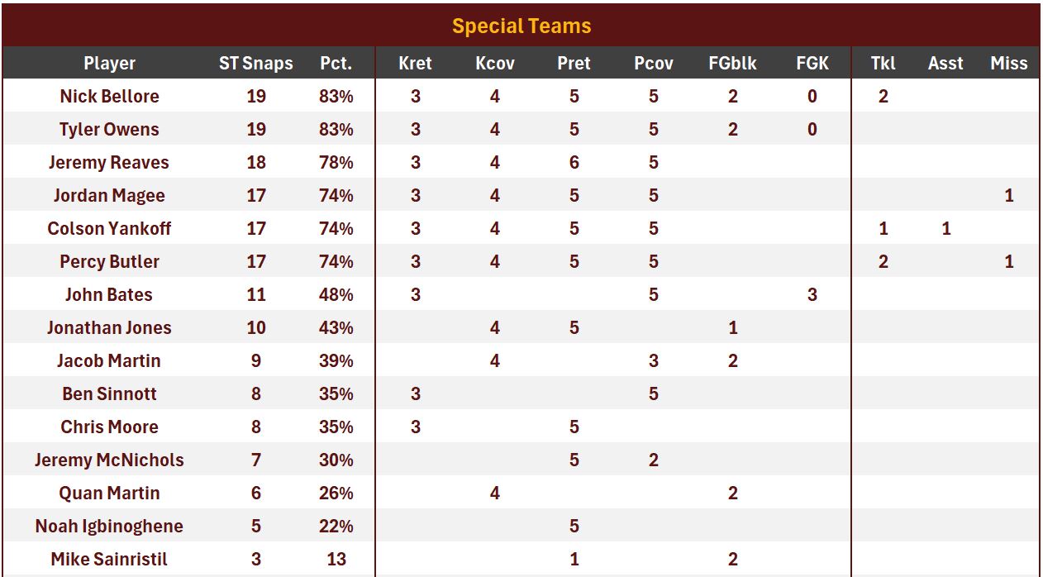Click the Tkl column header

(x=883, y=63)
